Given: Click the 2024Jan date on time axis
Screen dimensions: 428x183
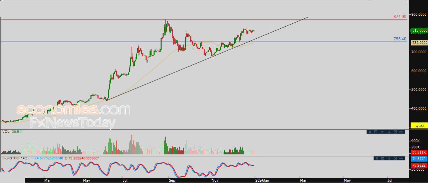Looking at the screenshot, I should [262, 180].
